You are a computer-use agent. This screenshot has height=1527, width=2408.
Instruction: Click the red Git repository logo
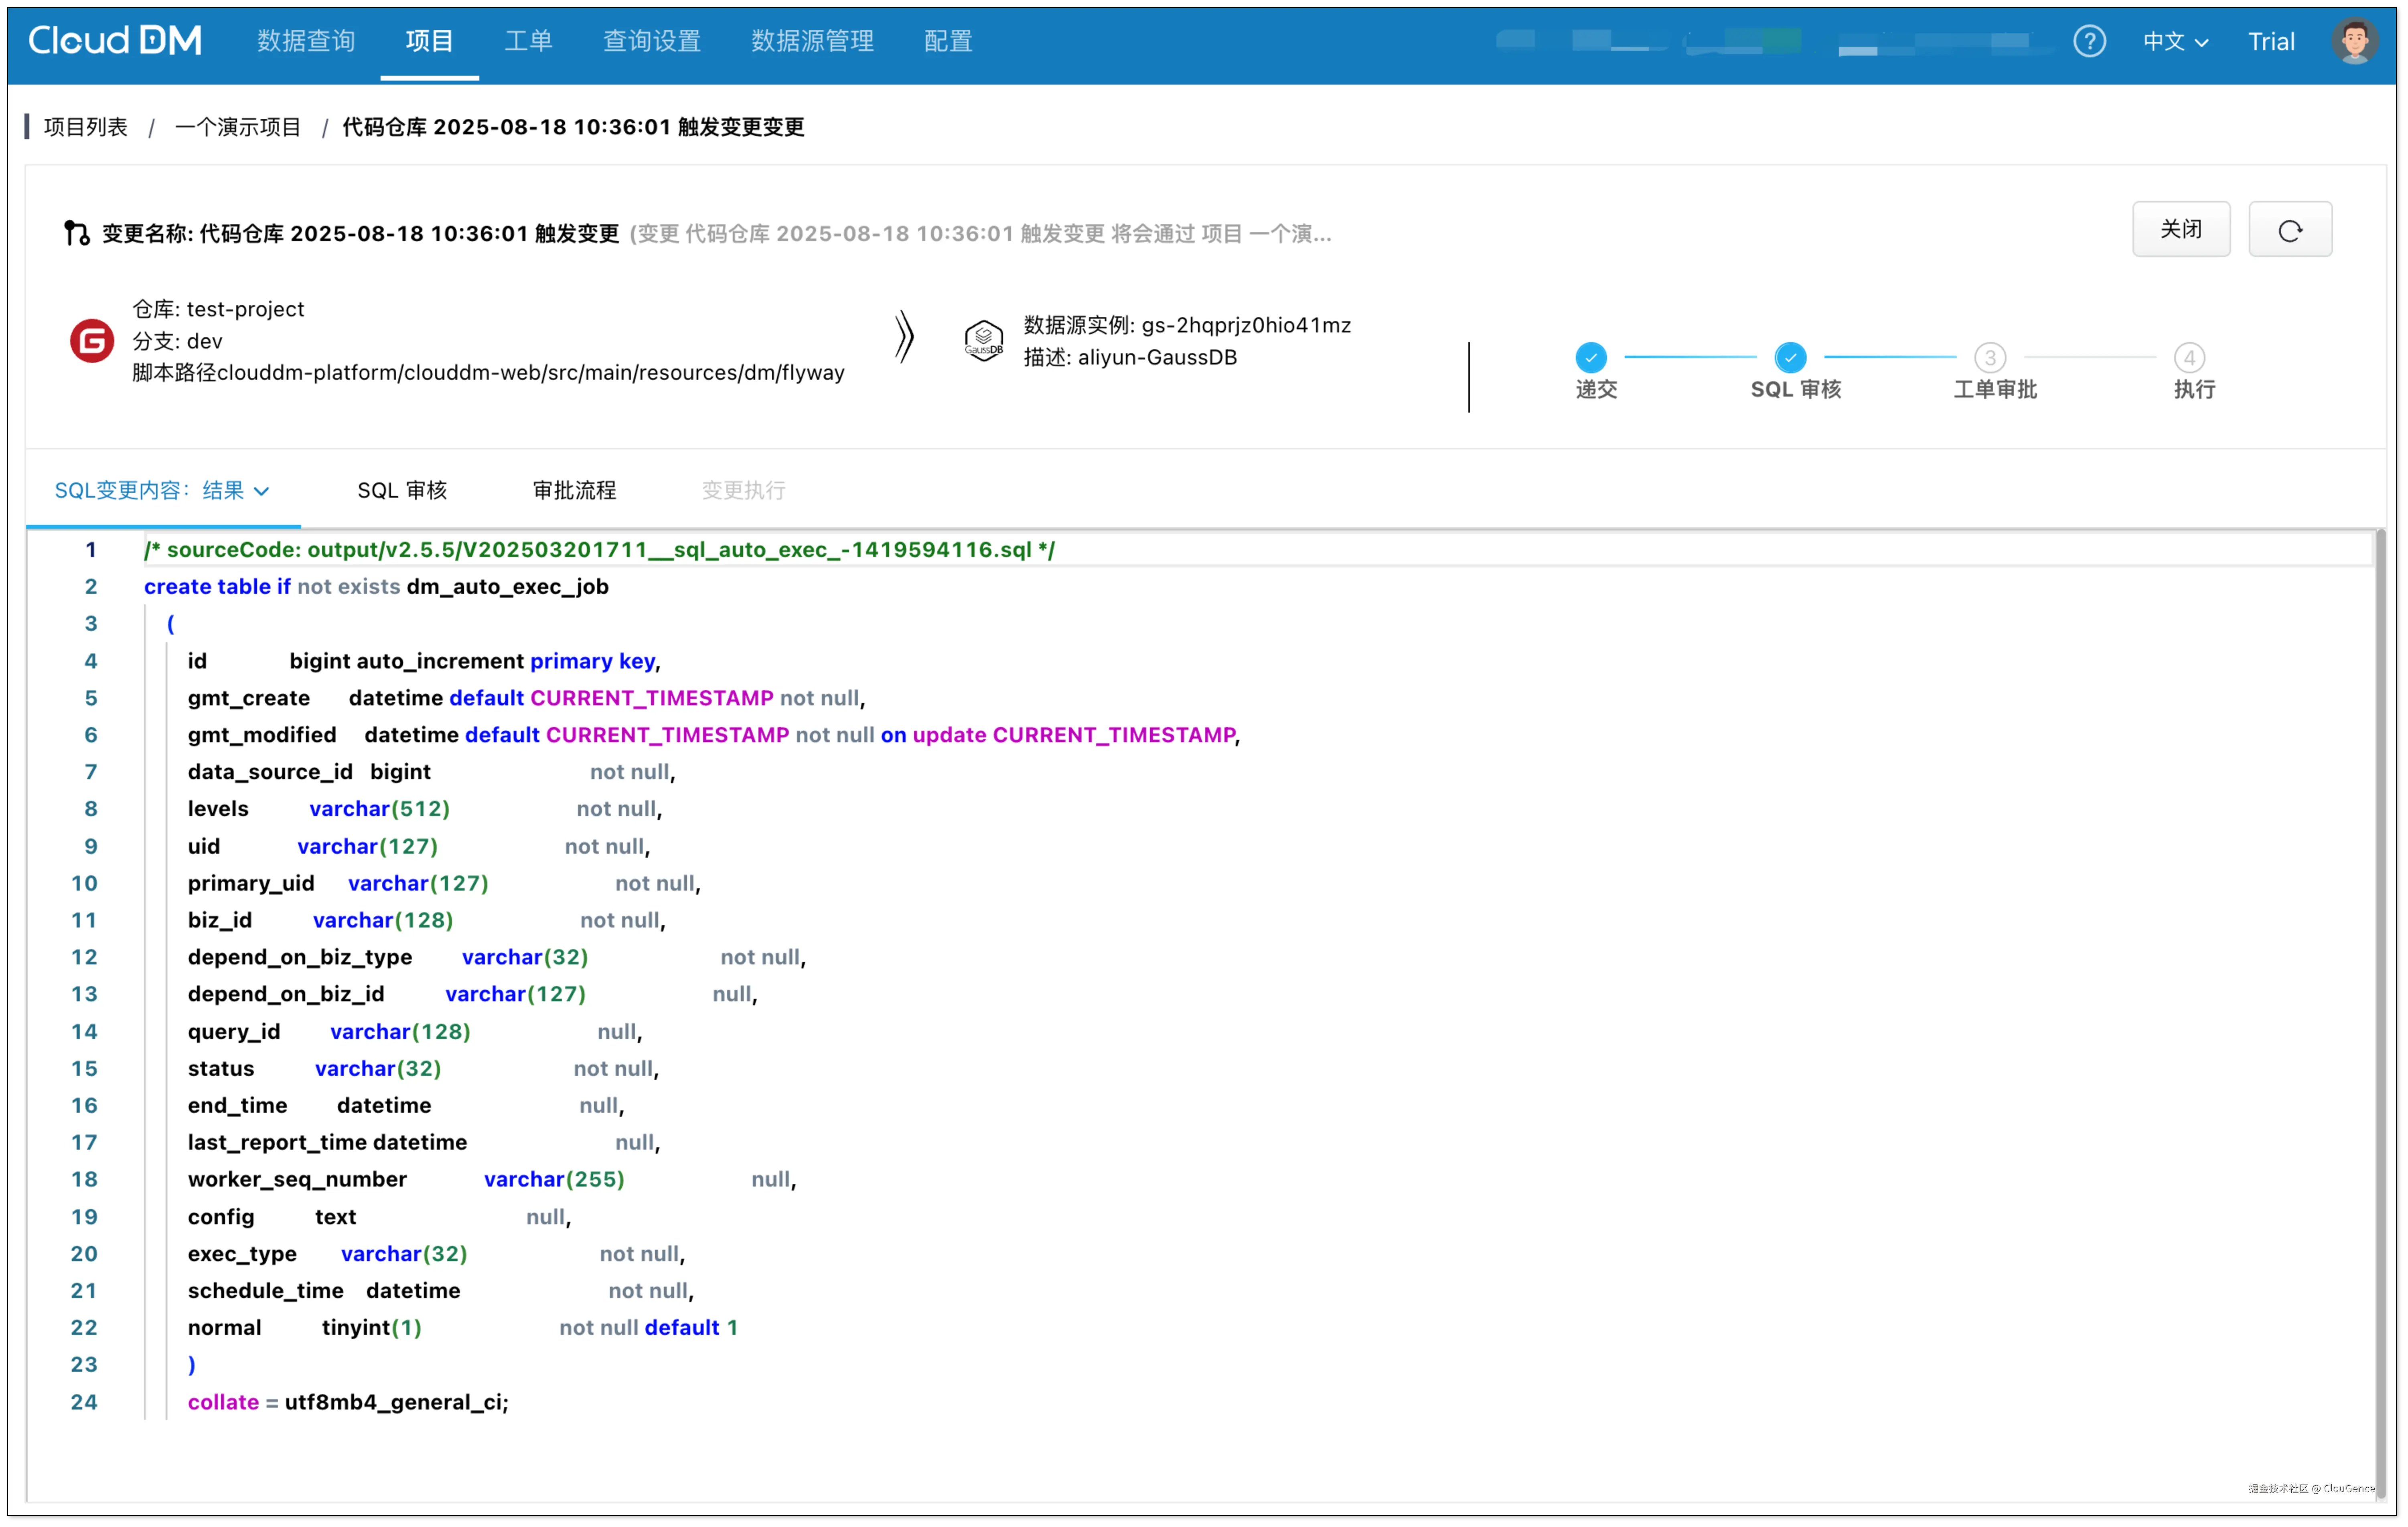click(x=91, y=341)
